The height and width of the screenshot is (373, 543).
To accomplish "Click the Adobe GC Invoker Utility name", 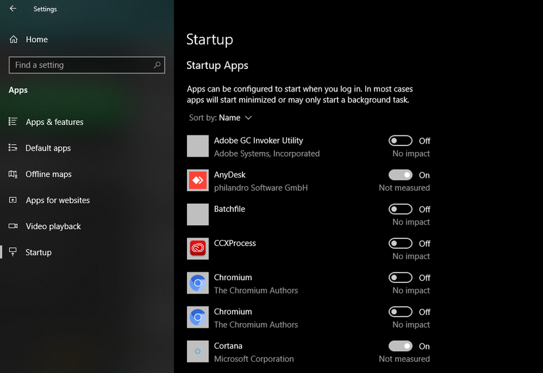I will (x=259, y=141).
